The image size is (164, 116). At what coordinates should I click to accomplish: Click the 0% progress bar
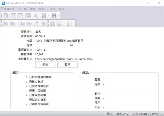point(72,45)
